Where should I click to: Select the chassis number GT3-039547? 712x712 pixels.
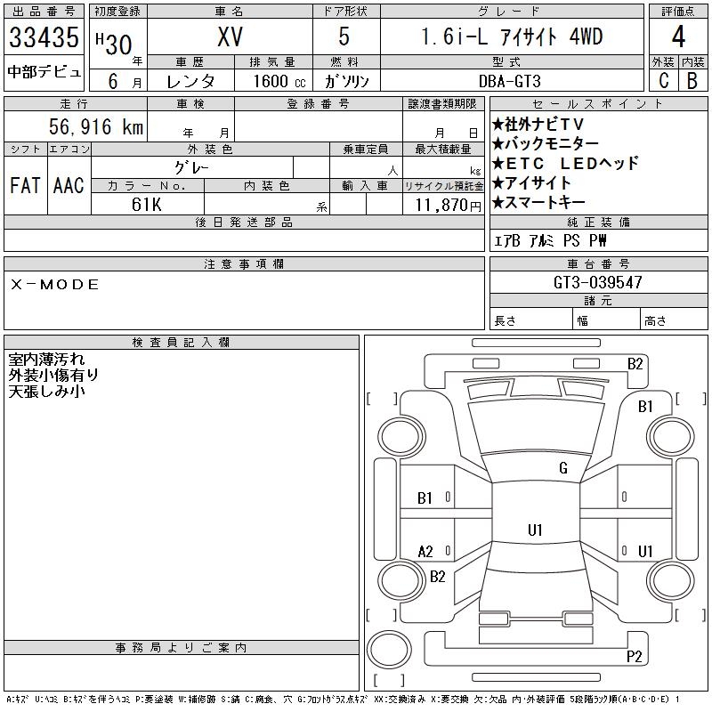pyautogui.click(x=597, y=282)
